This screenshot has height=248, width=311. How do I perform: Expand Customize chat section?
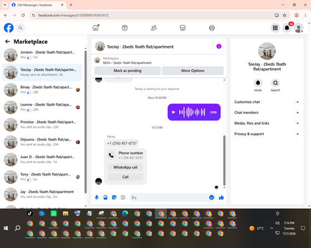pyautogui.click(x=267, y=102)
